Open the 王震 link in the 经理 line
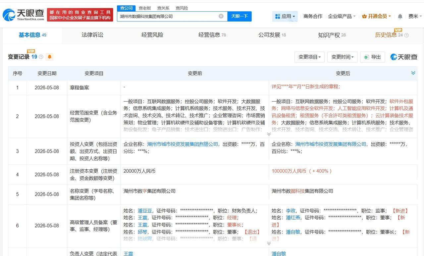424x256 pixels. pyautogui.click(x=142, y=218)
